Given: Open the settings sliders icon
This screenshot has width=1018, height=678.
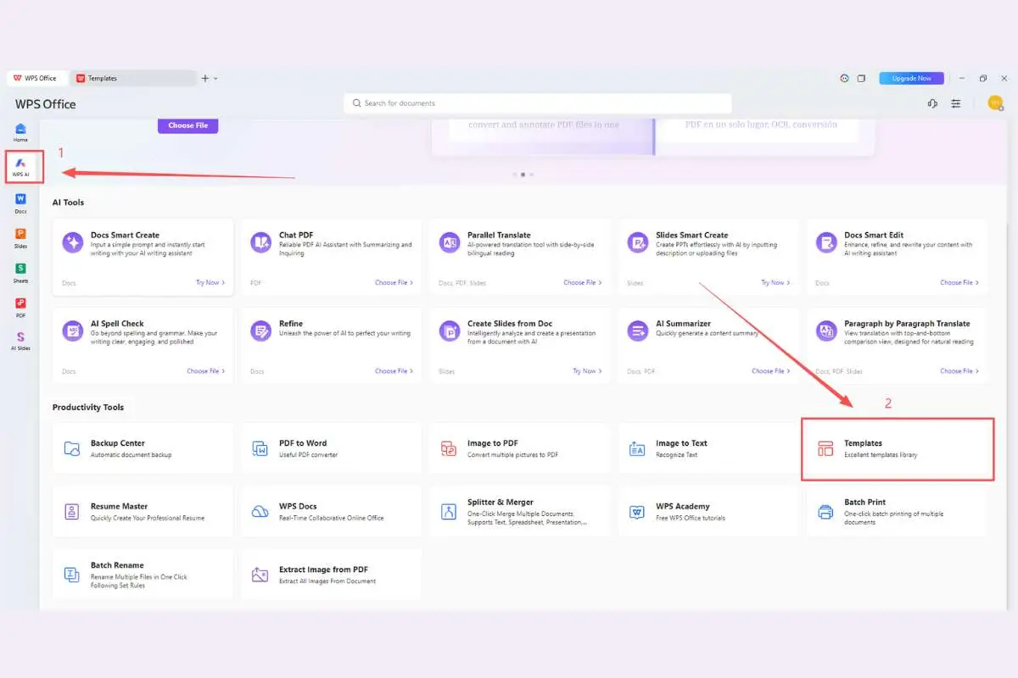Looking at the screenshot, I should (956, 103).
